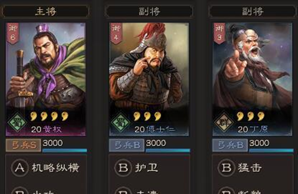The image size is (298, 194).
Task: Click the circled B grade icon beside 猛击
Action: [x=226, y=168]
